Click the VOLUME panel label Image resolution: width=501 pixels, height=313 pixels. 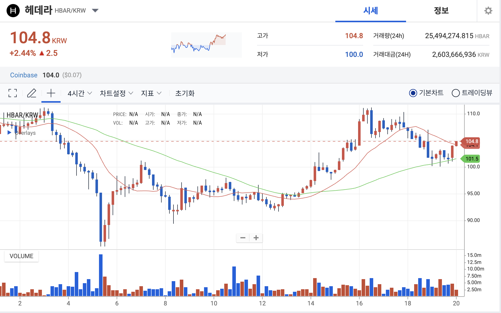click(21, 256)
